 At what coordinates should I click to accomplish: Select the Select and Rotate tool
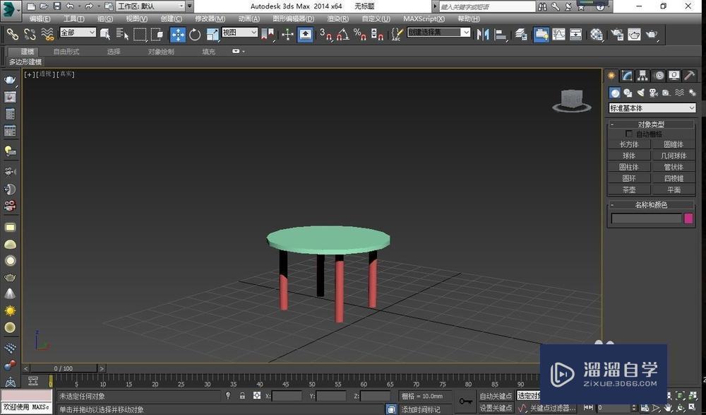tap(194, 34)
